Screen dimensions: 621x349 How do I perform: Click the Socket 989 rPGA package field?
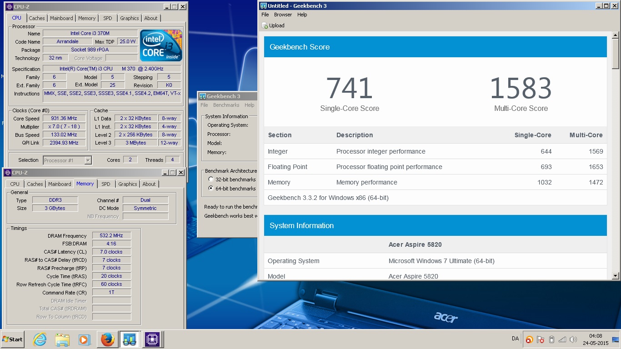(90, 50)
